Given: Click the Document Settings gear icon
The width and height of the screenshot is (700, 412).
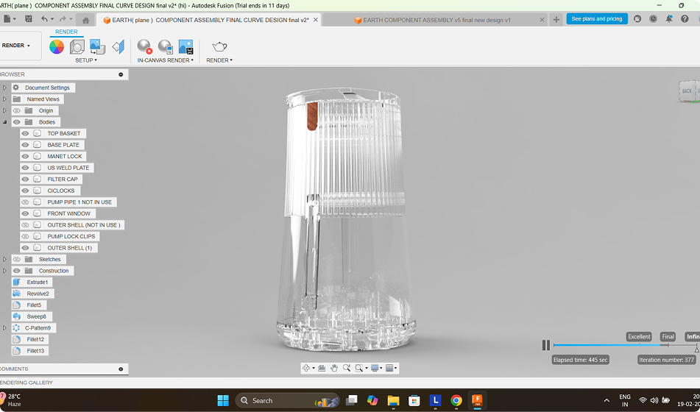Looking at the screenshot, I should click(x=16, y=88).
